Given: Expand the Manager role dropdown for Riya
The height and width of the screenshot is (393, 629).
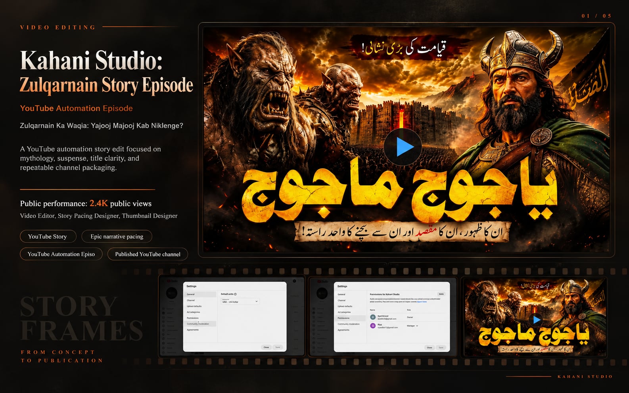Looking at the screenshot, I should pyautogui.click(x=412, y=326).
